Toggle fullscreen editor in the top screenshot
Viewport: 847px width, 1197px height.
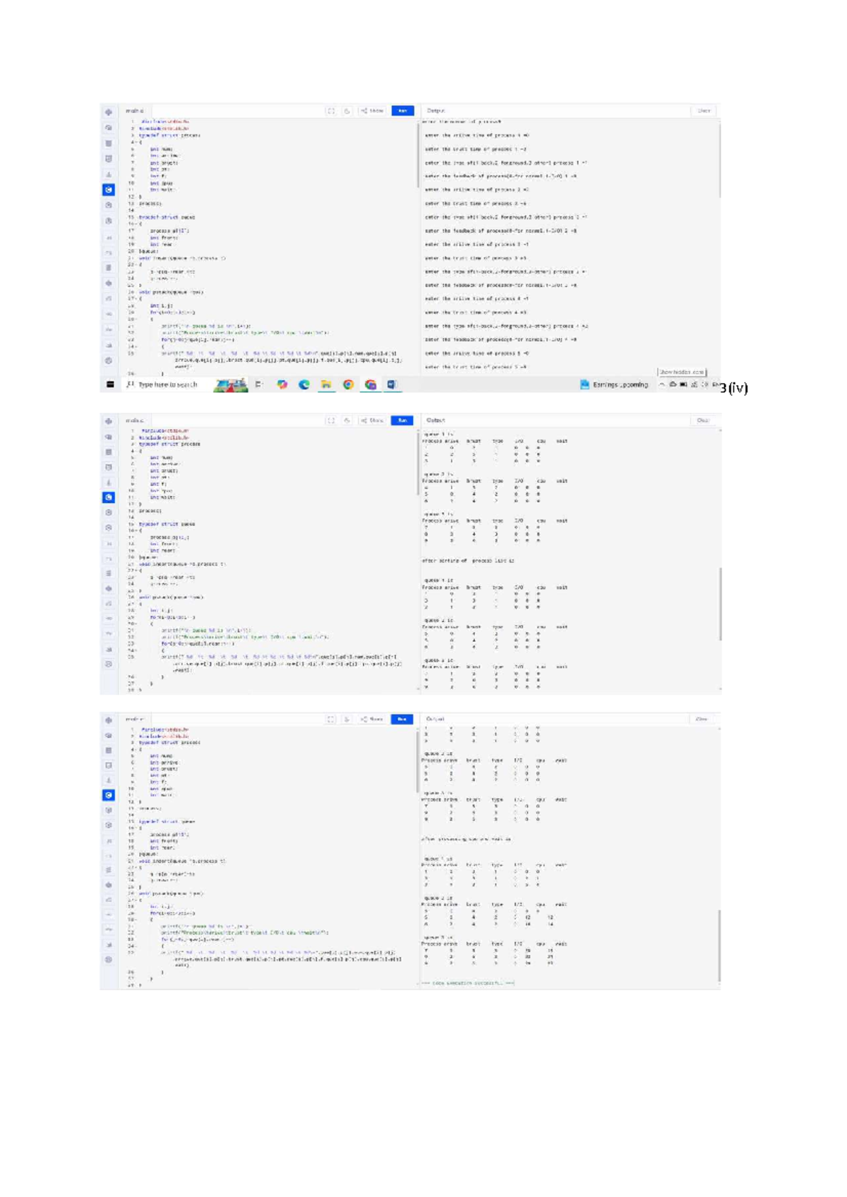tap(330, 111)
